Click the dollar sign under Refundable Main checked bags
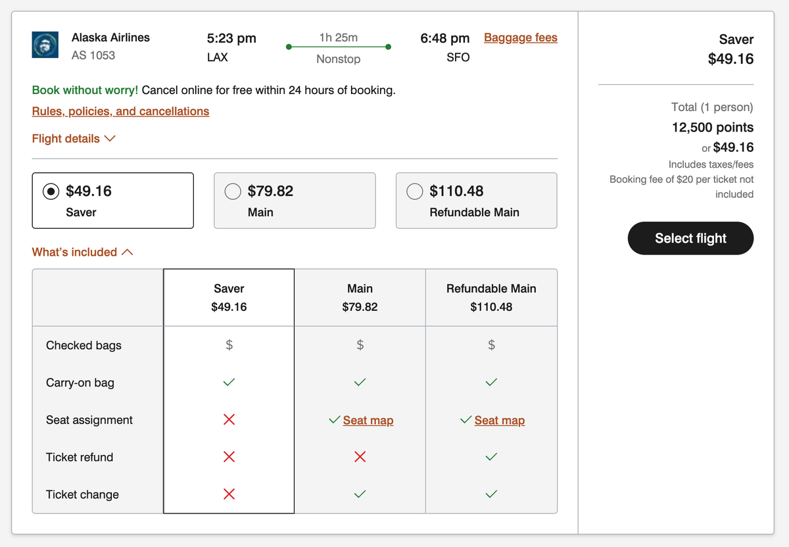The height and width of the screenshot is (547, 789). [x=490, y=345]
